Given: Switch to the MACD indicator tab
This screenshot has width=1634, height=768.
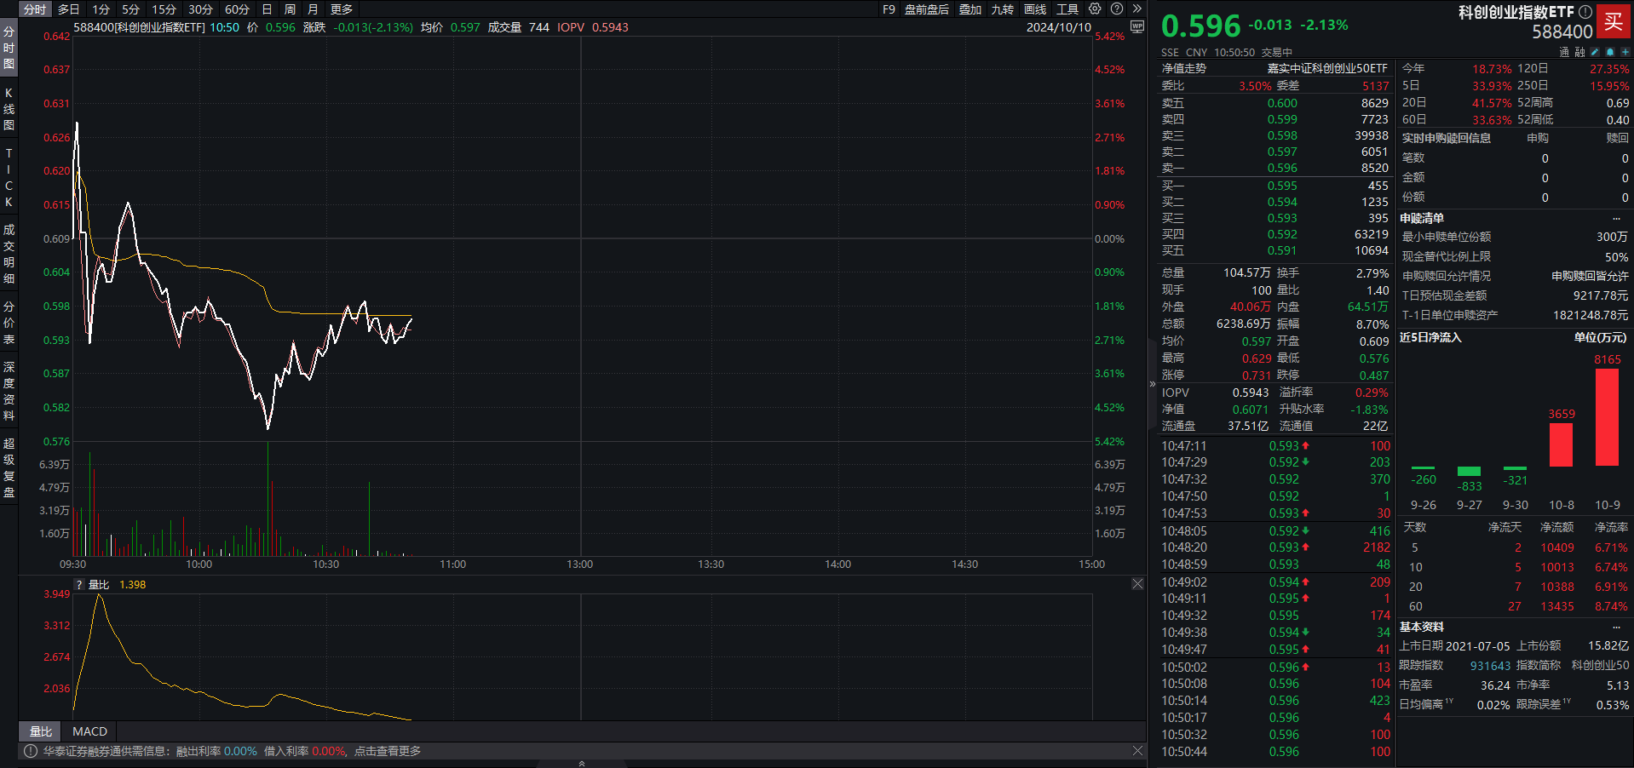Looking at the screenshot, I should 90,731.
